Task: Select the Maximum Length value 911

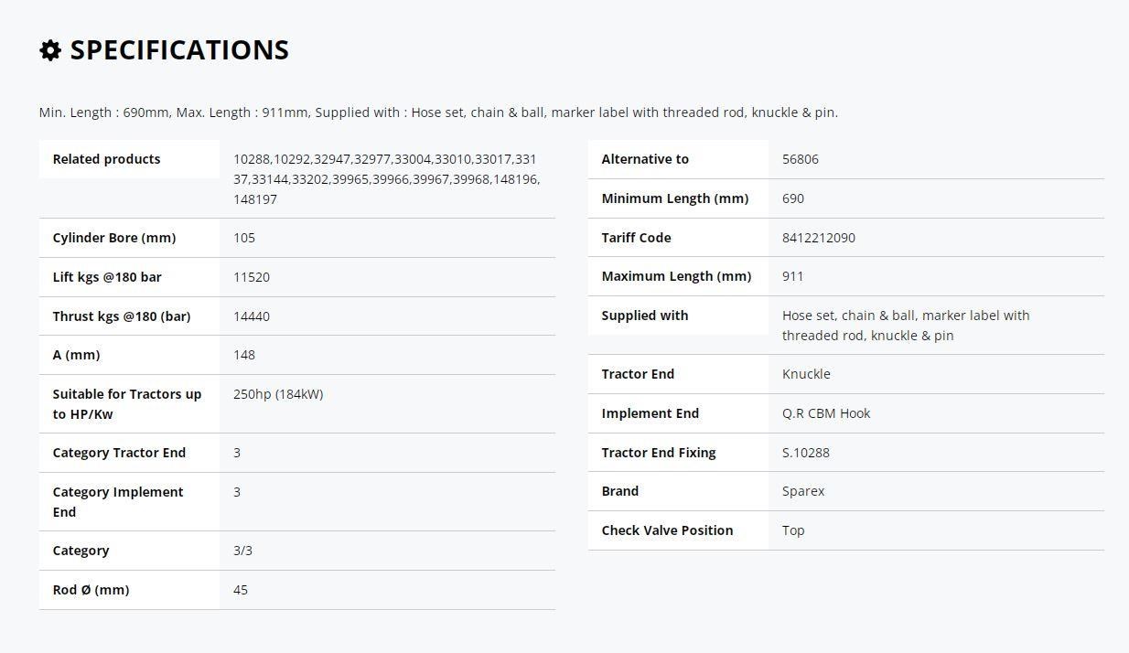Action: click(793, 276)
